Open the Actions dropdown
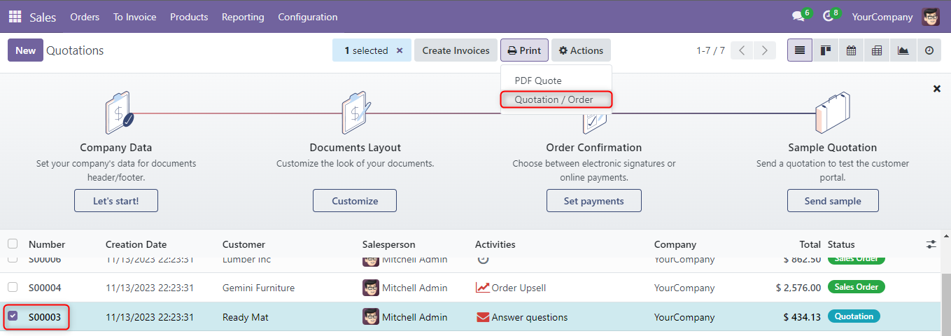 [x=581, y=50]
